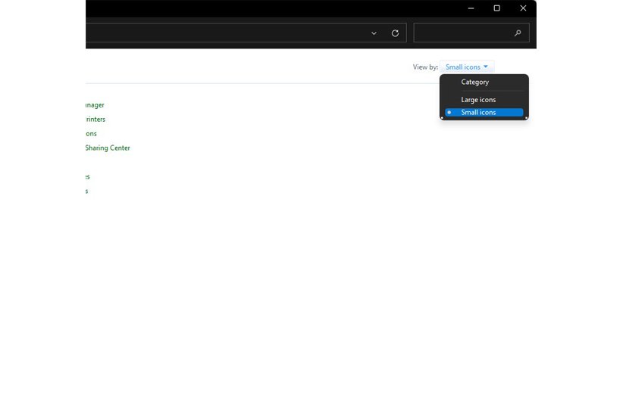Click the magnifier icon in search box
This screenshot has width=623, height=395.
[x=518, y=33]
